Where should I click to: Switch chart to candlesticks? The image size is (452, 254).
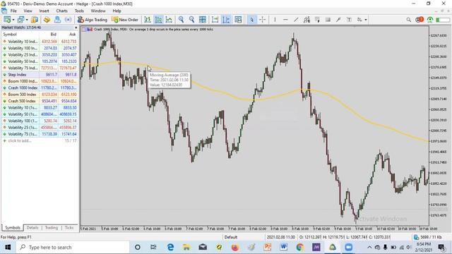coord(158,20)
